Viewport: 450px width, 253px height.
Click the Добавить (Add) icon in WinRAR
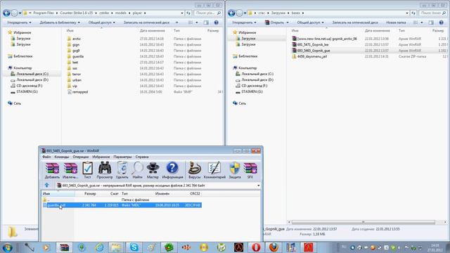pos(52,170)
